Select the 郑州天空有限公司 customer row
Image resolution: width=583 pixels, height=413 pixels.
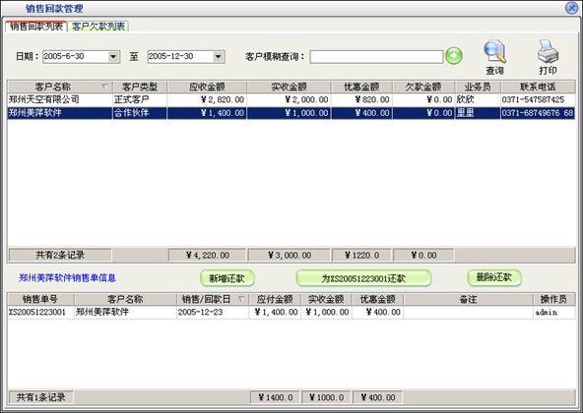[291, 99]
